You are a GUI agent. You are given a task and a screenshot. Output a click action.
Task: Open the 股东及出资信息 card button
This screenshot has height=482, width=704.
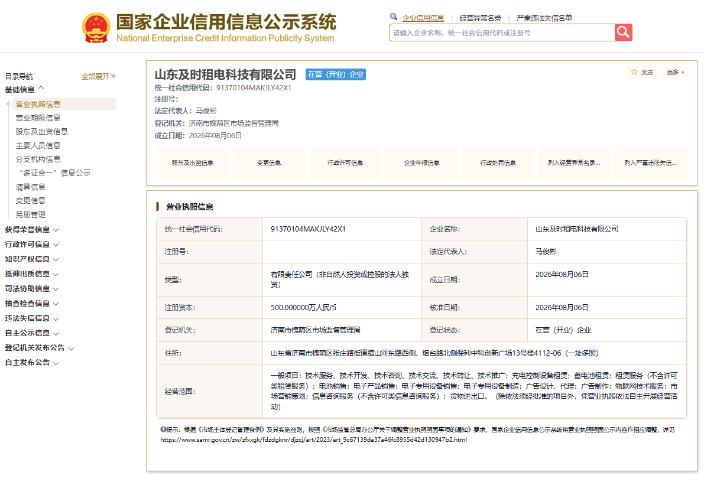(192, 163)
